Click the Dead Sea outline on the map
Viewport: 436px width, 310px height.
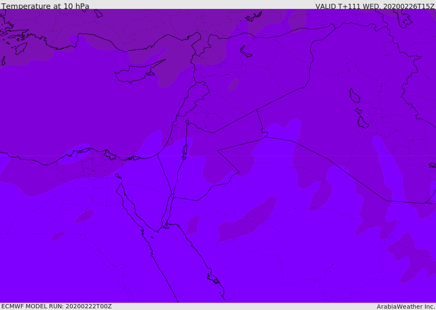[185, 150]
